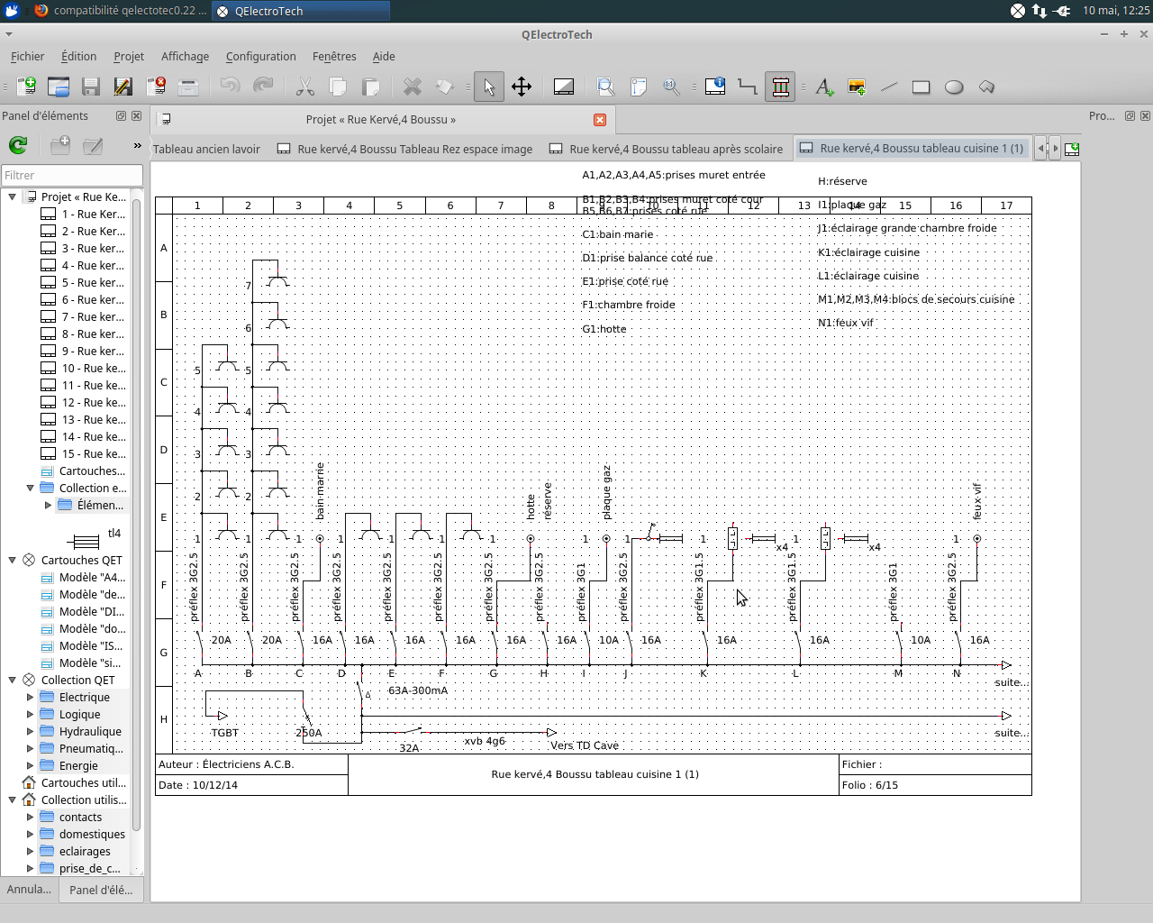Click the save project icon
Viewport: 1153px width, 923px height.
(x=91, y=87)
